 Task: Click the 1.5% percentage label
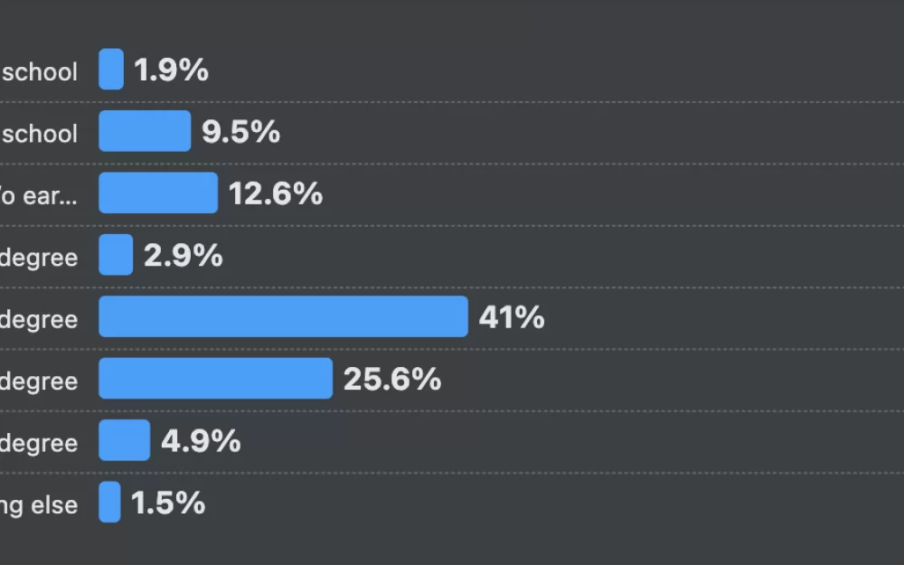(167, 503)
